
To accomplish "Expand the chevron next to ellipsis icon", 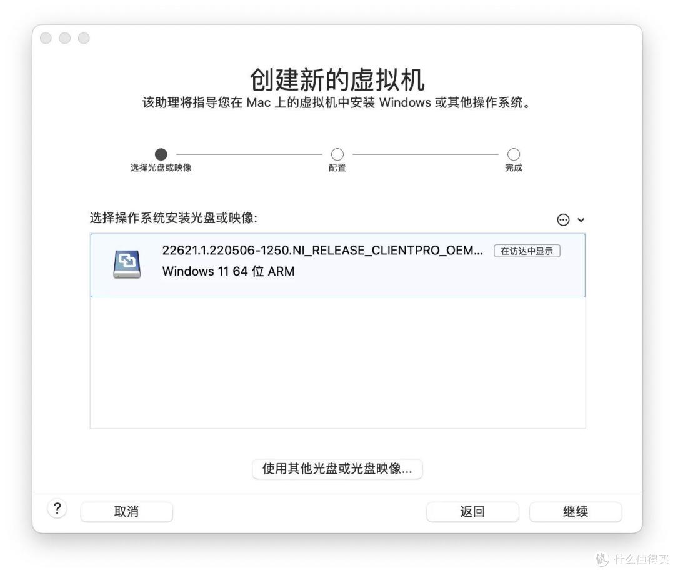I will pos(581,220).
